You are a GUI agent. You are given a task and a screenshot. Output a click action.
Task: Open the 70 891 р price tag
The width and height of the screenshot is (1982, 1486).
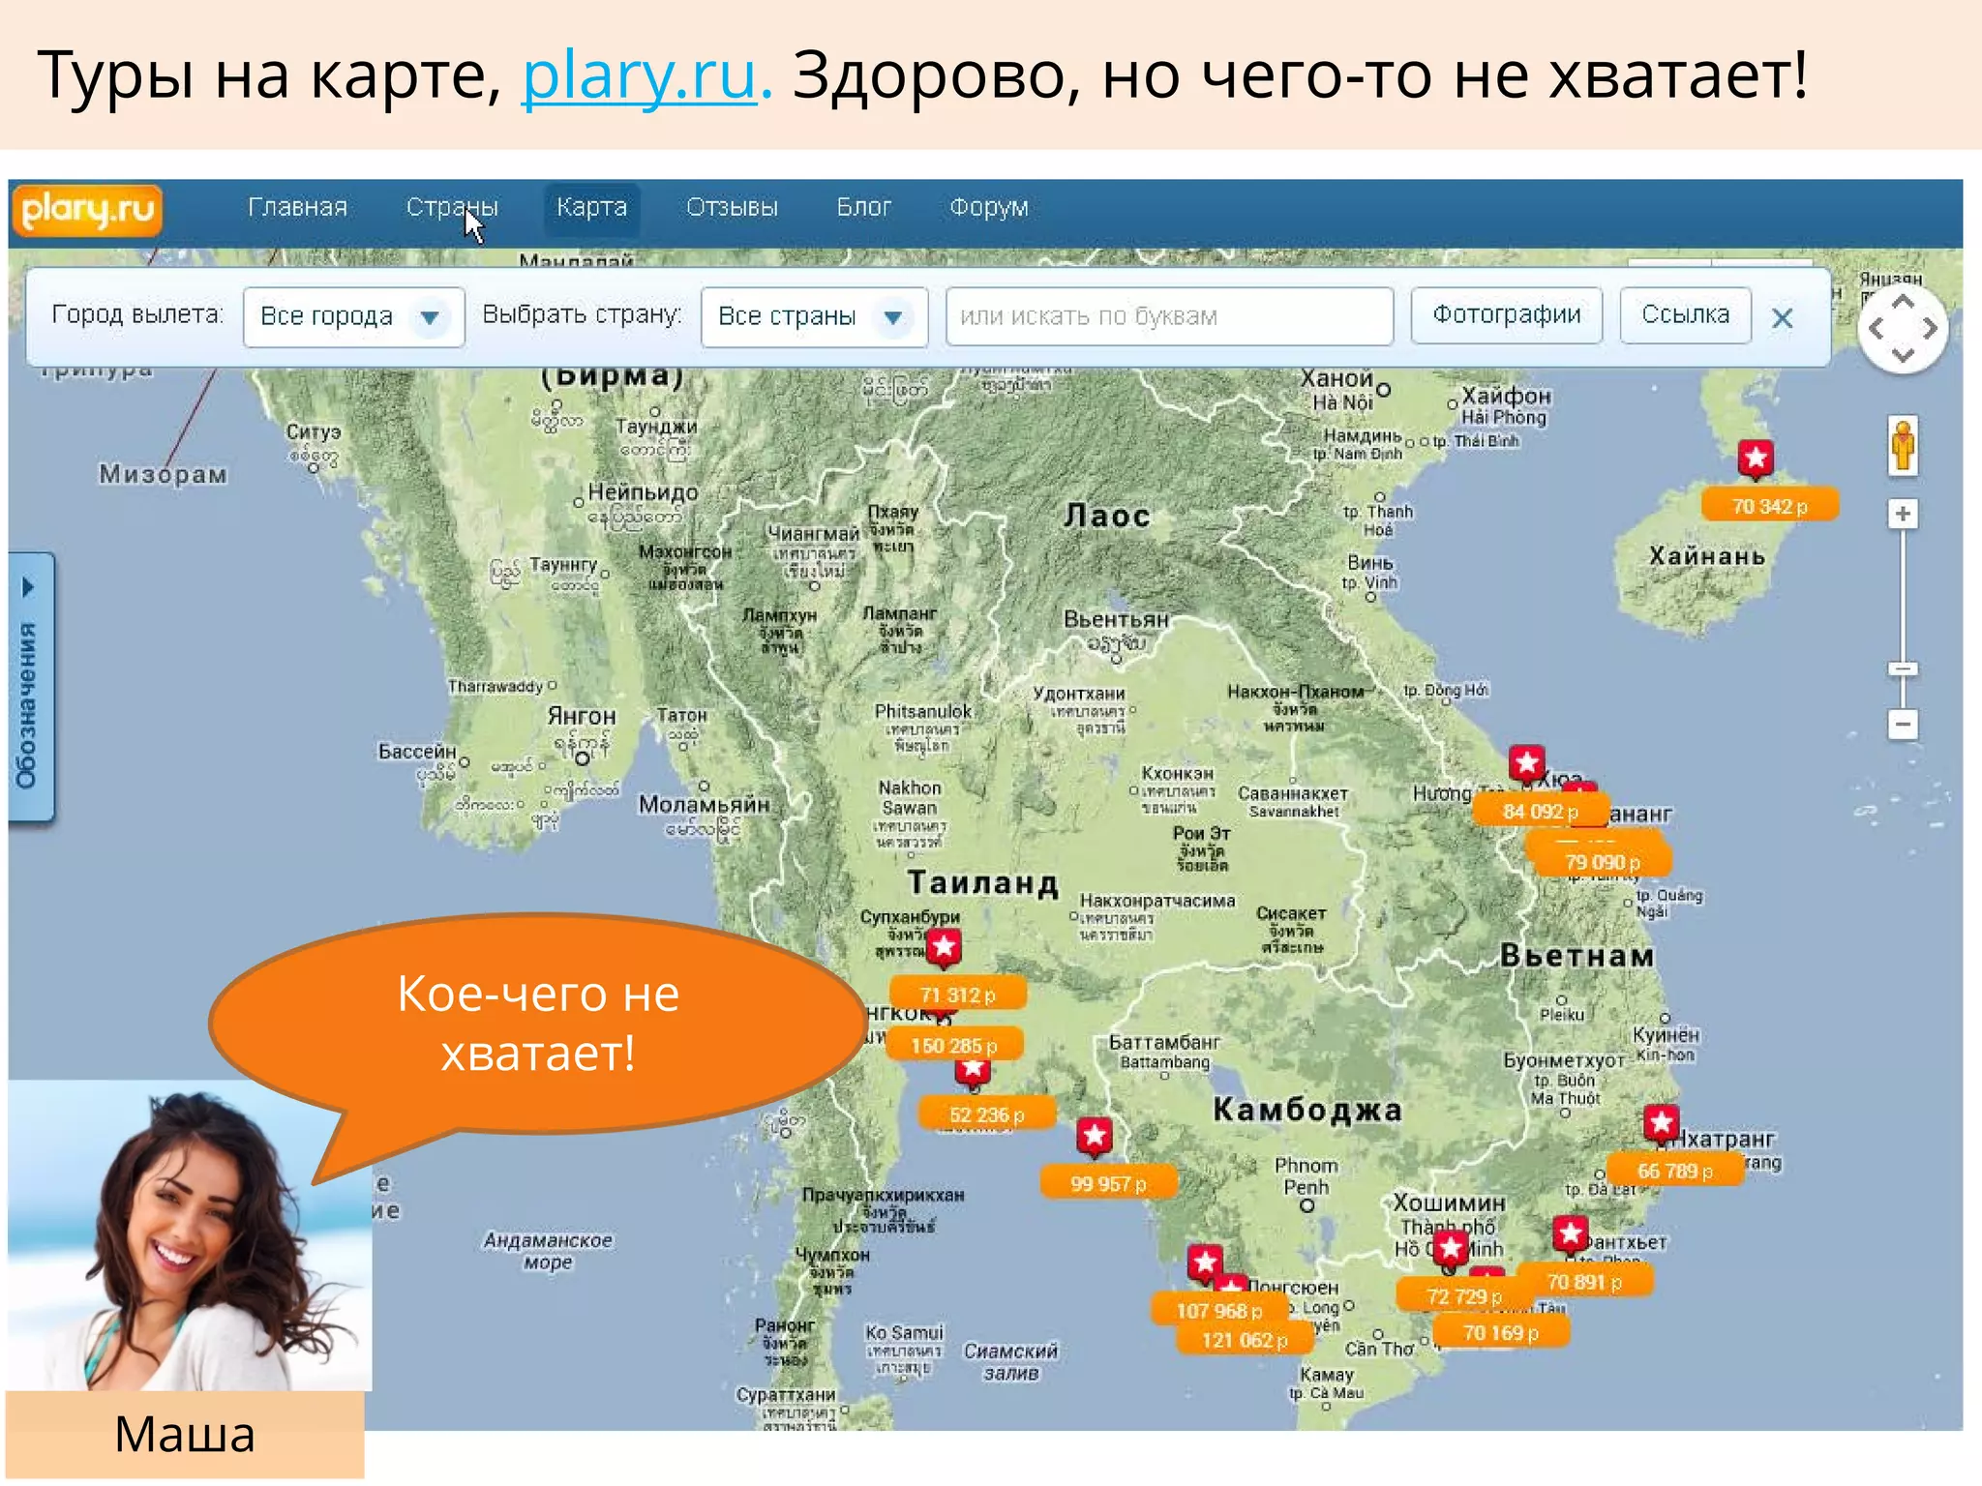click(x=1584, y=1282)
